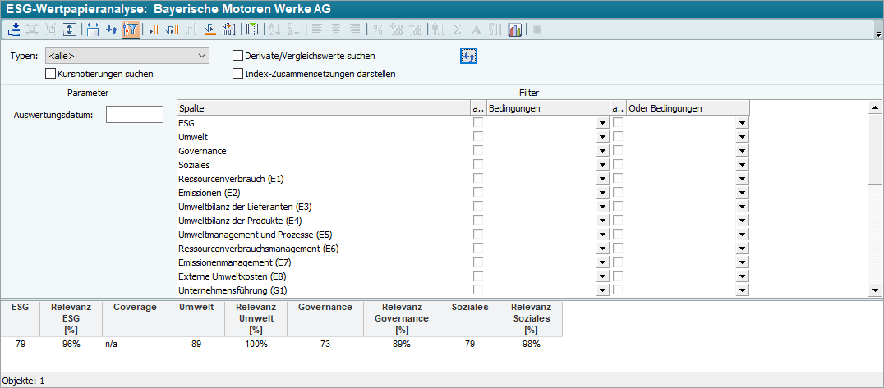Click the refresh button beside Derivate checkbox
Viewport: 884px width, 388px height.
click(x=468, y=56)
